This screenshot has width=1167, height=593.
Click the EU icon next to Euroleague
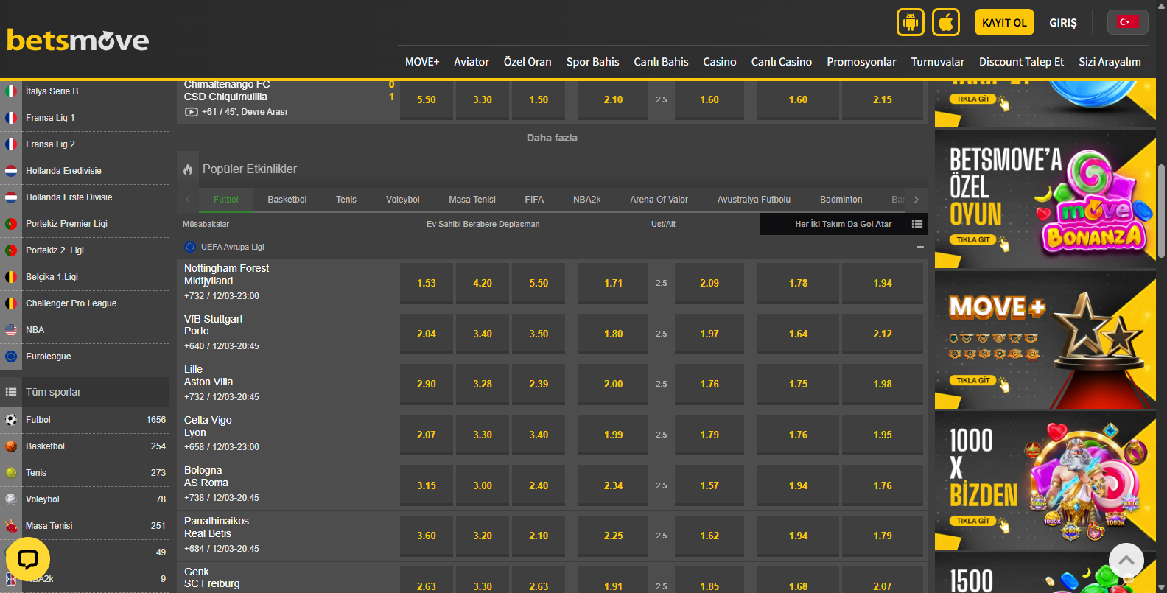click(x=11, y=357)
